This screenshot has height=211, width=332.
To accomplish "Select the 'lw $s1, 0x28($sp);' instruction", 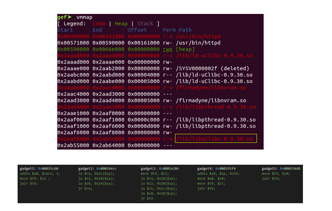I will coord(96,179).
